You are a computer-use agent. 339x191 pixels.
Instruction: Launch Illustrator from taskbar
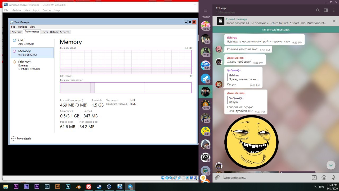point(57,186)
